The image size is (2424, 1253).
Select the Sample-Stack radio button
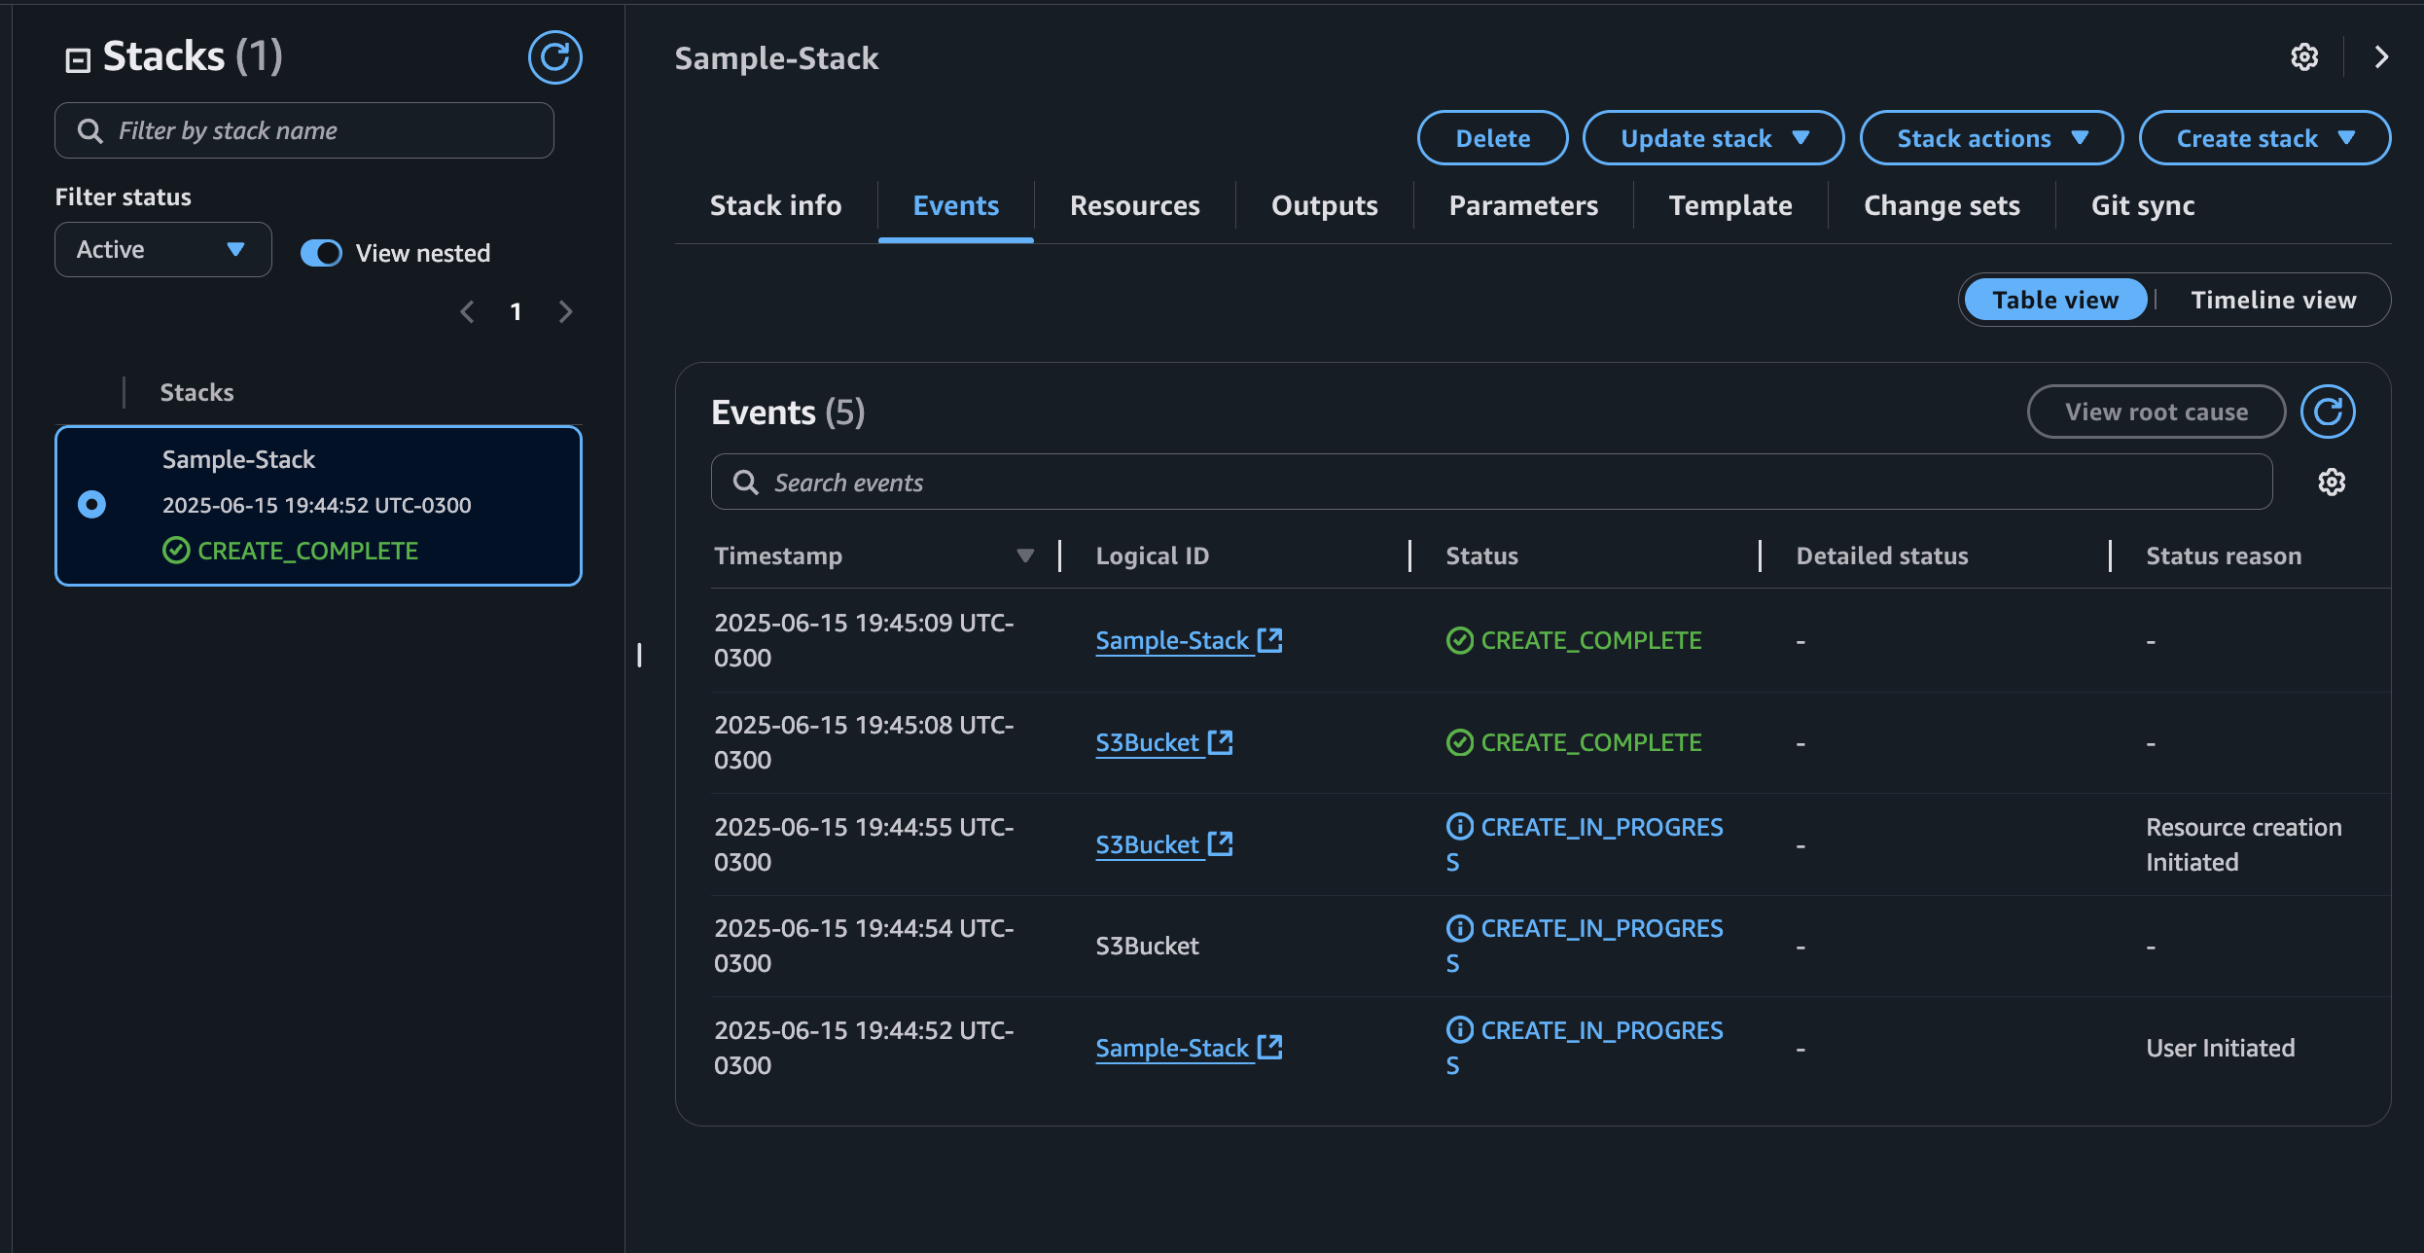tap(91, 504)
